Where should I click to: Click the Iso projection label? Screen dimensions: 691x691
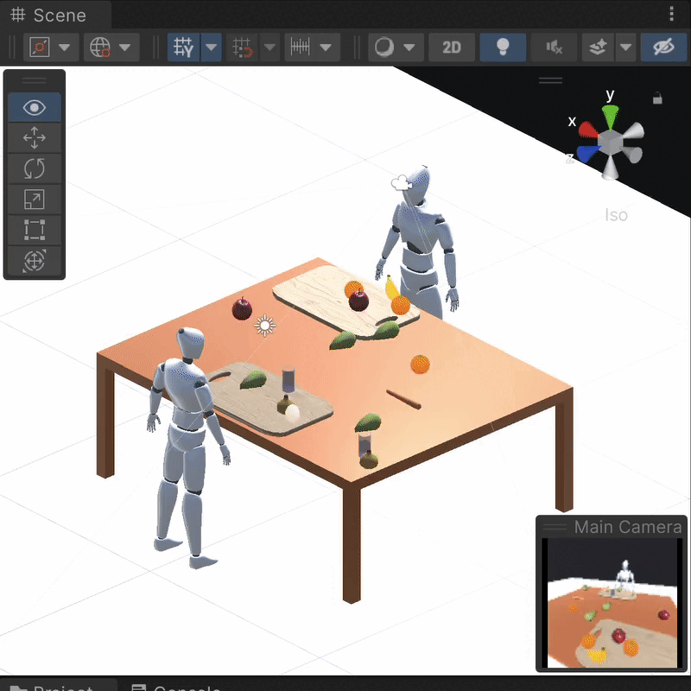616,215
